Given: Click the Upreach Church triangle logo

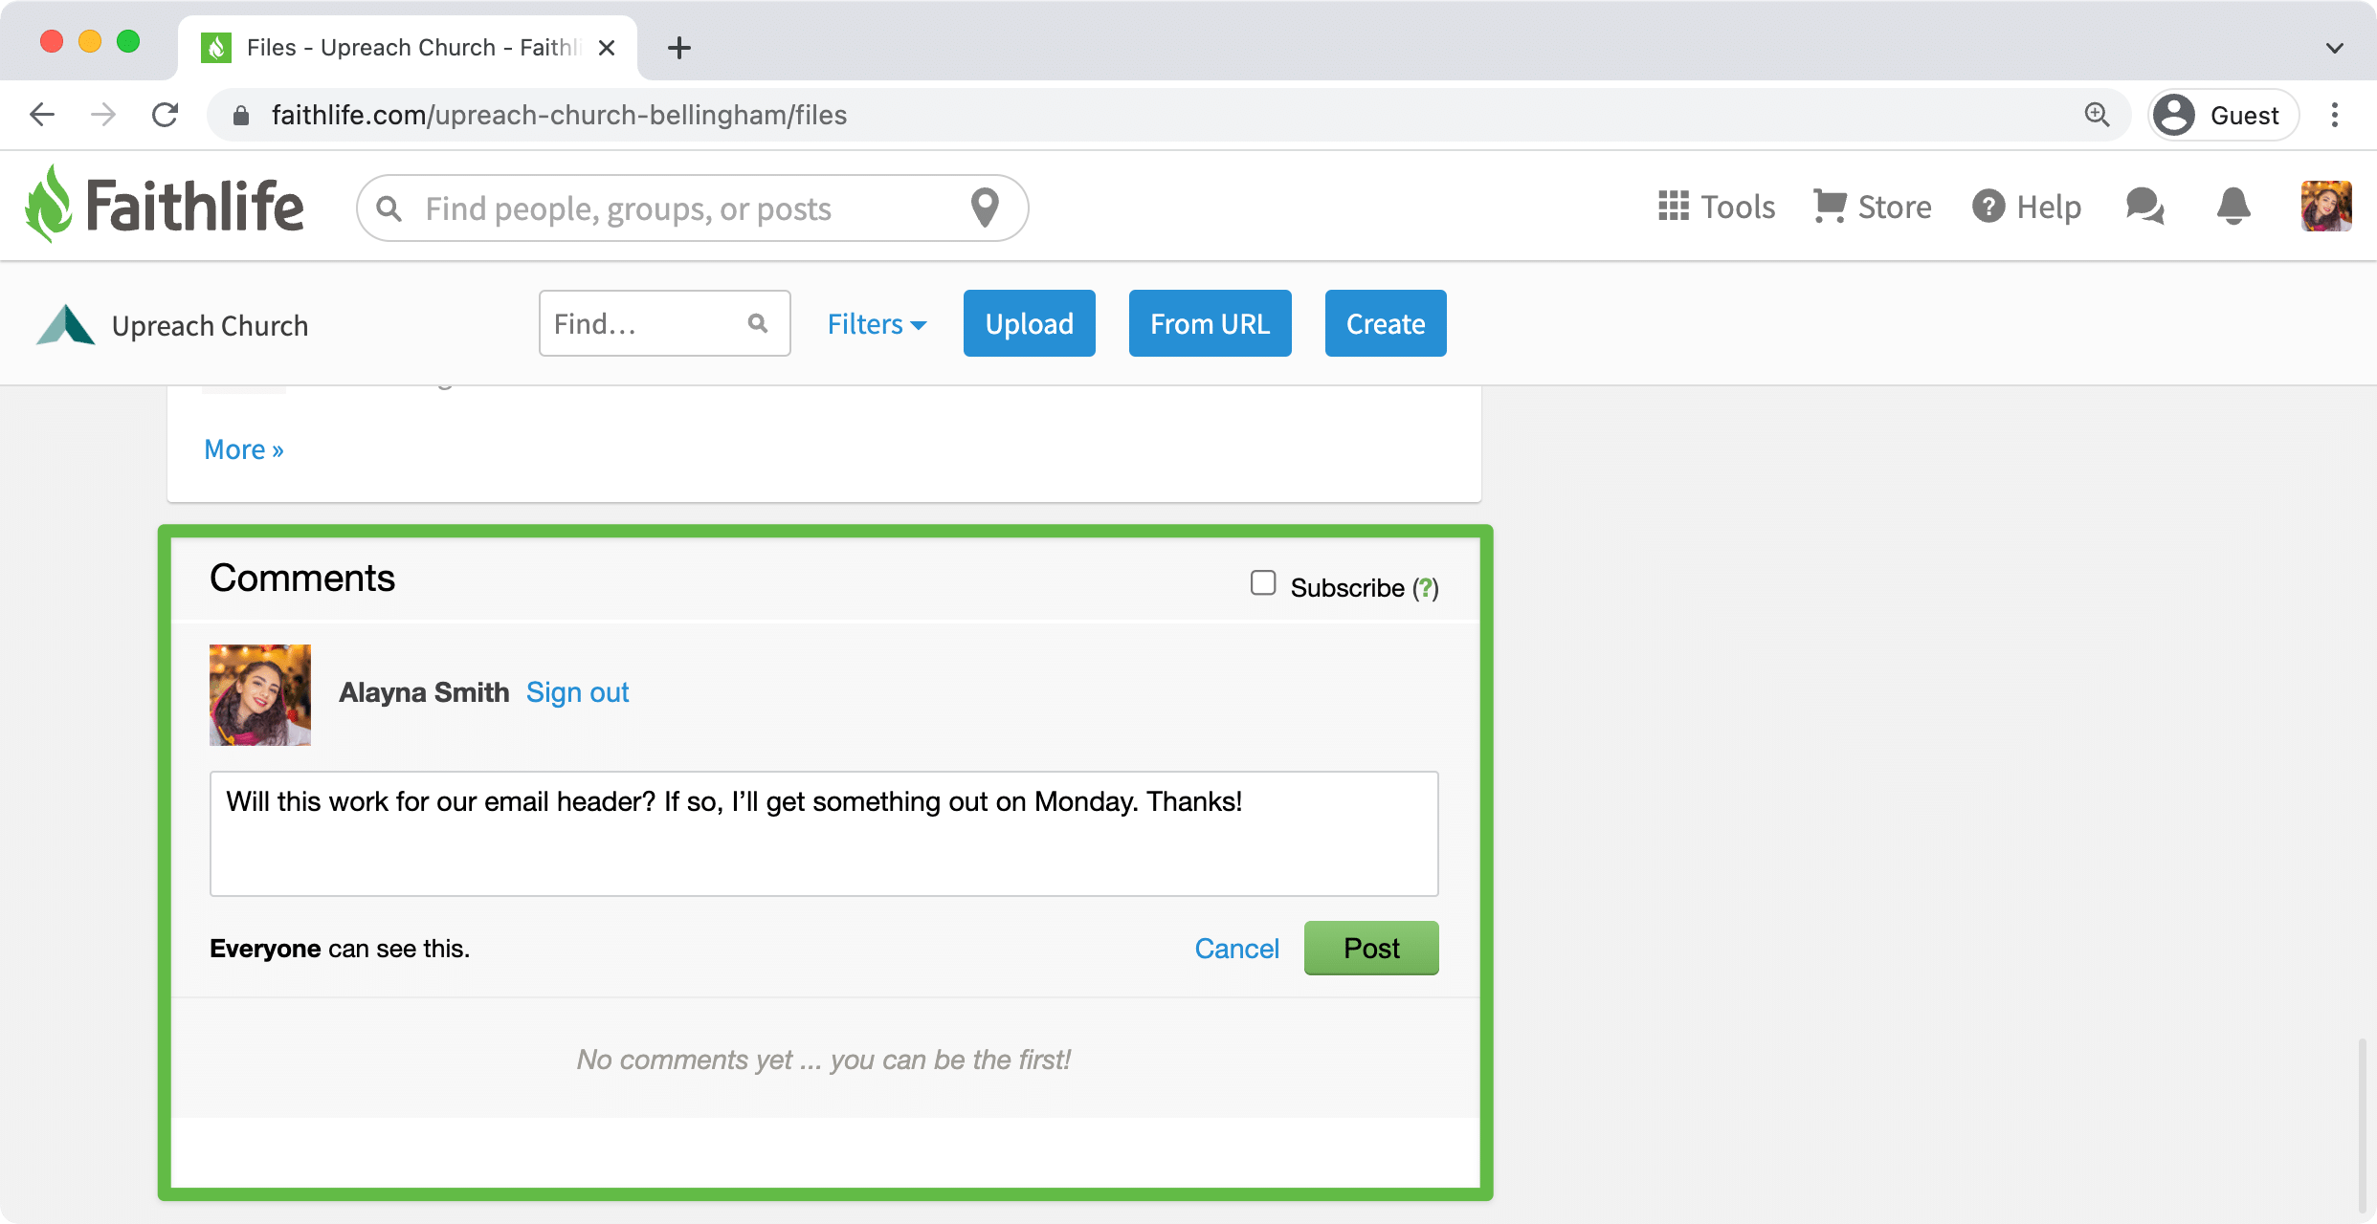Looking at the screenshot, I should [x=65, y=325].
